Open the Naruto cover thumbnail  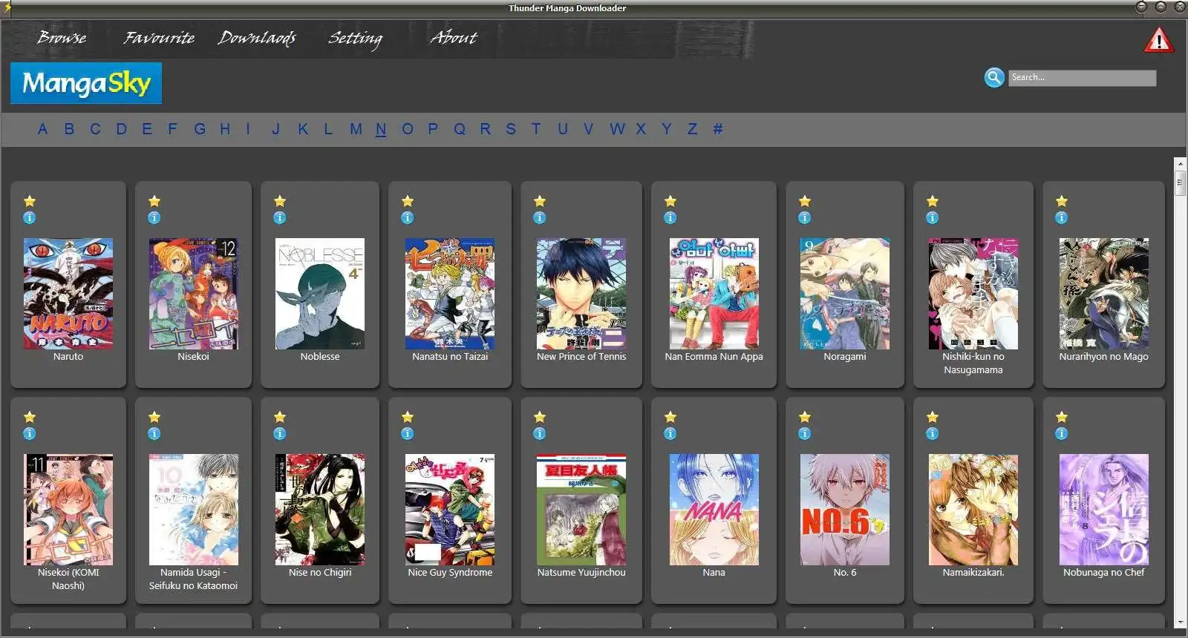coord(68,294)
